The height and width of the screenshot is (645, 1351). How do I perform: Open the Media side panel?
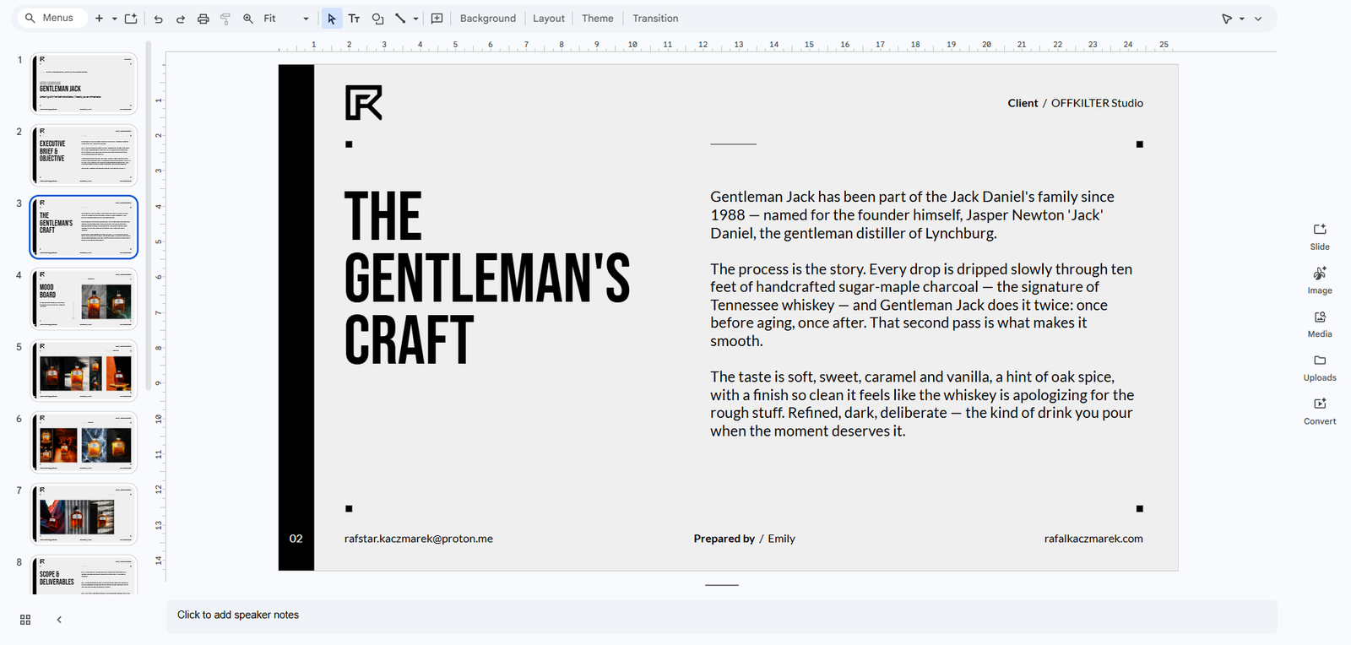[x=1320, y=324]
